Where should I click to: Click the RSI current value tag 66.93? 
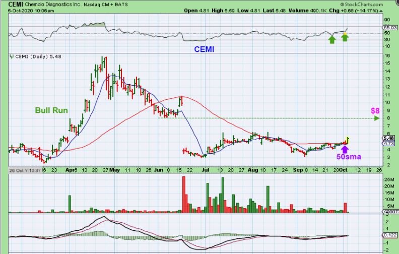pos(389,28)
